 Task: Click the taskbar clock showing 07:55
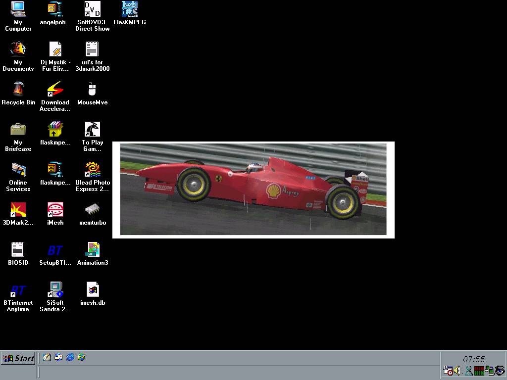point(473,359)
